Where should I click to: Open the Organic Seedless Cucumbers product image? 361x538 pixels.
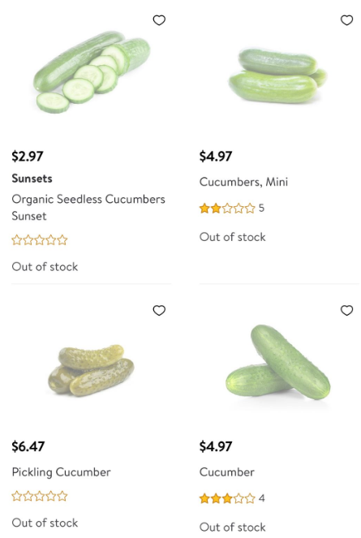tap(92, 72)
